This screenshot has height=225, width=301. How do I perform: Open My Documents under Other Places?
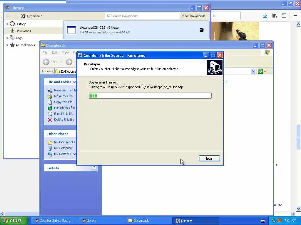64,142
